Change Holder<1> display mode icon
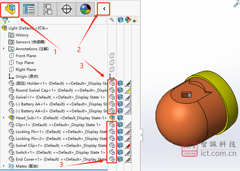 [x=120, y=83]
